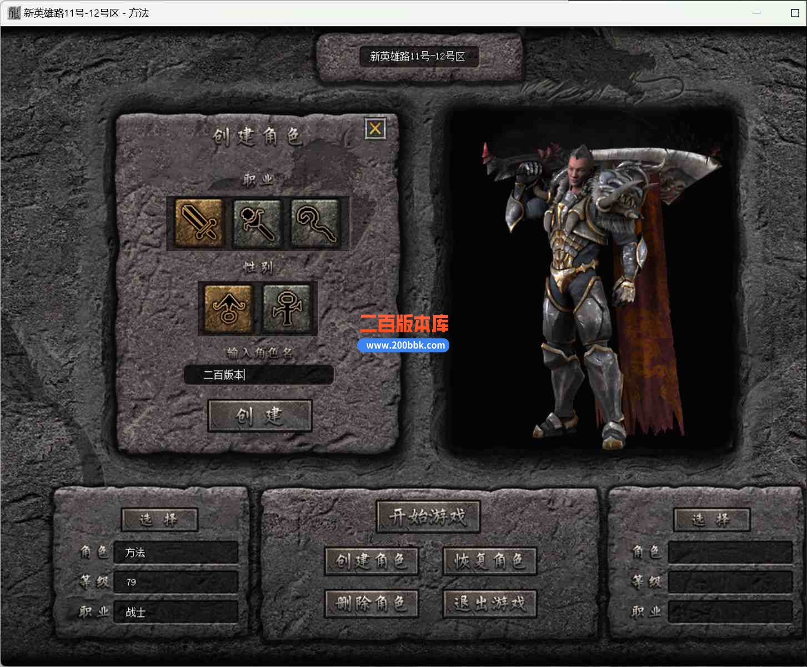Image resolution: width=807 pixels, height=667 pixels.
Task: Choose the female gender symbol
Action: pos(287,308)
